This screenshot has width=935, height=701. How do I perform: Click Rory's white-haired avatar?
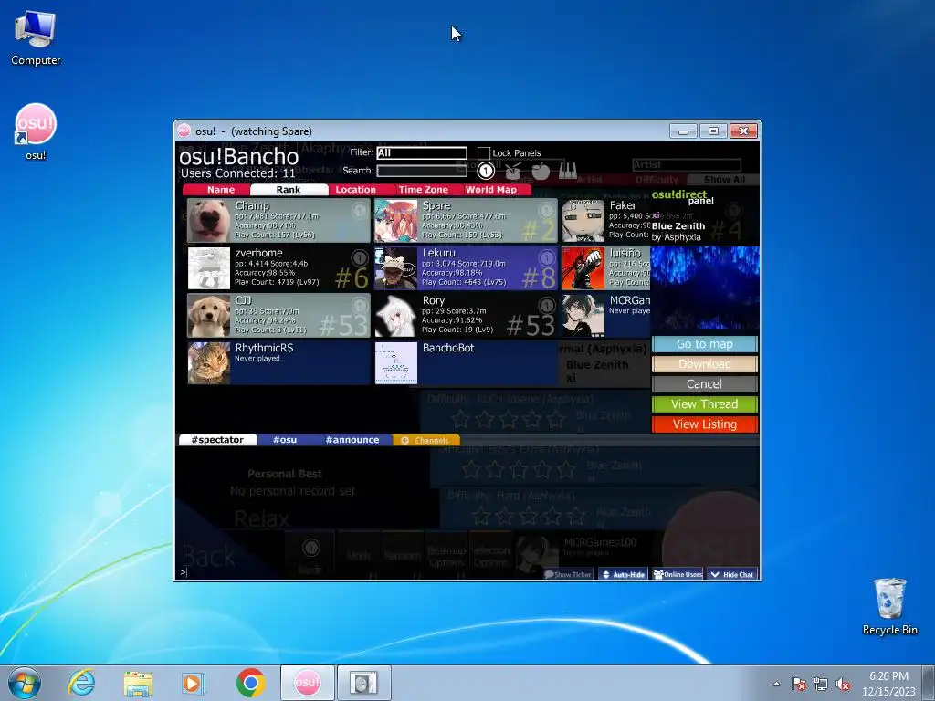coord(396,315)
